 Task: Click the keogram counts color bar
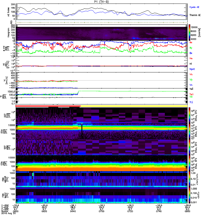(x=189, y=33)
